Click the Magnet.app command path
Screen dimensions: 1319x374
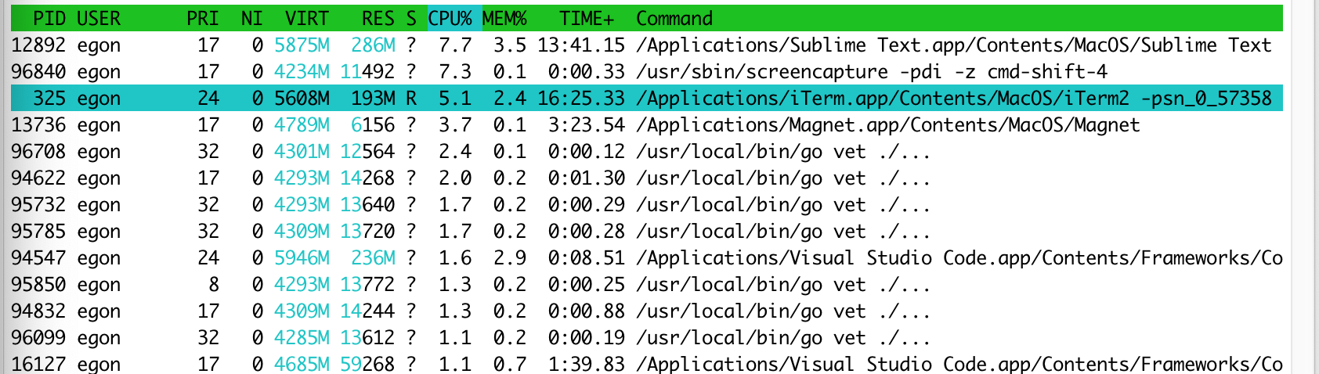coord(888,125)
